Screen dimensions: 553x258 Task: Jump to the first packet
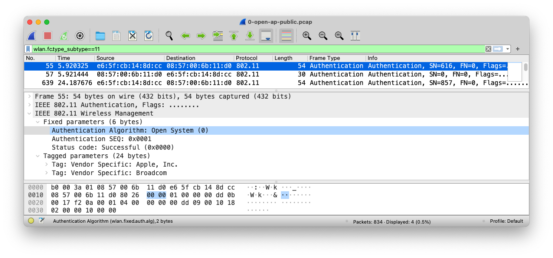click(234, 36)
